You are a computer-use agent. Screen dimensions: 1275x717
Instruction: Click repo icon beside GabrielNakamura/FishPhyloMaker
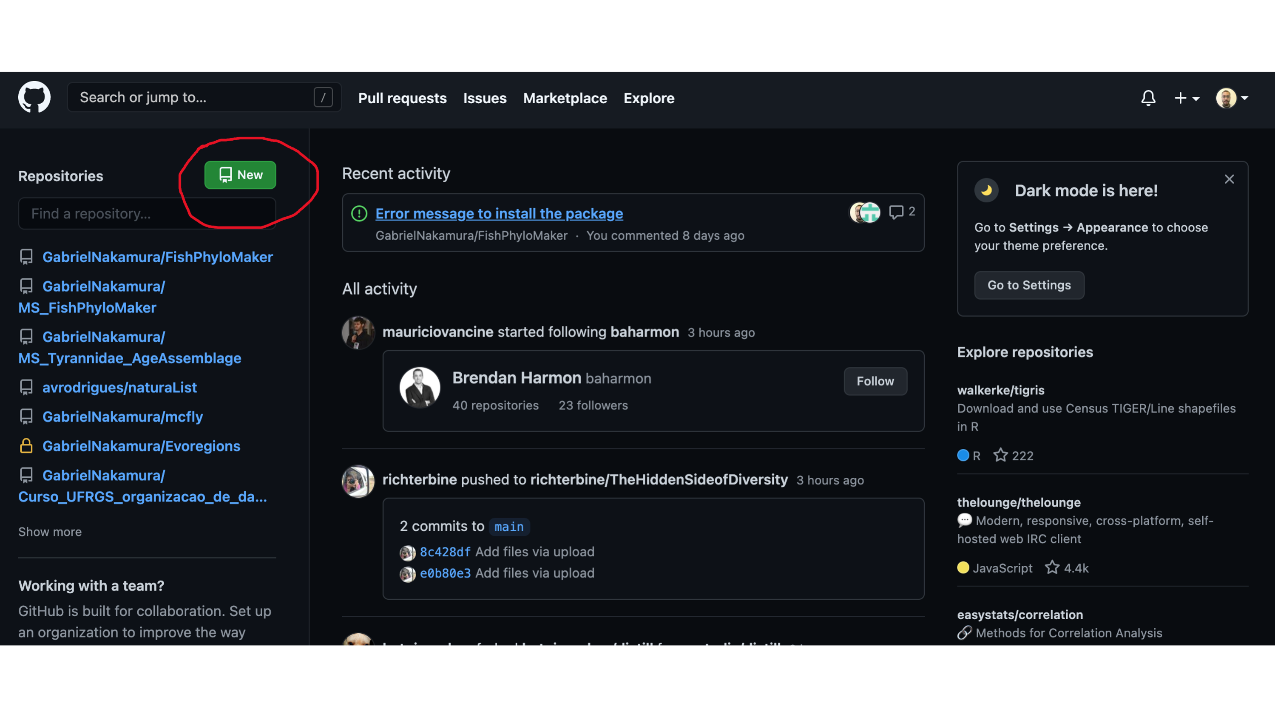26,257
